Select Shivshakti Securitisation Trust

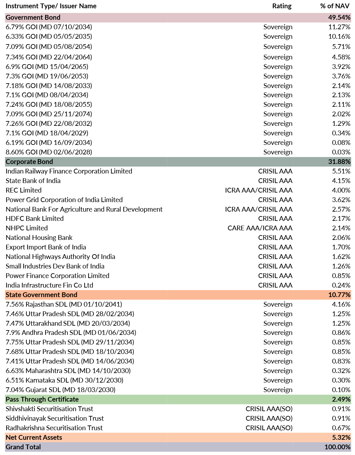tap(50, 409)
